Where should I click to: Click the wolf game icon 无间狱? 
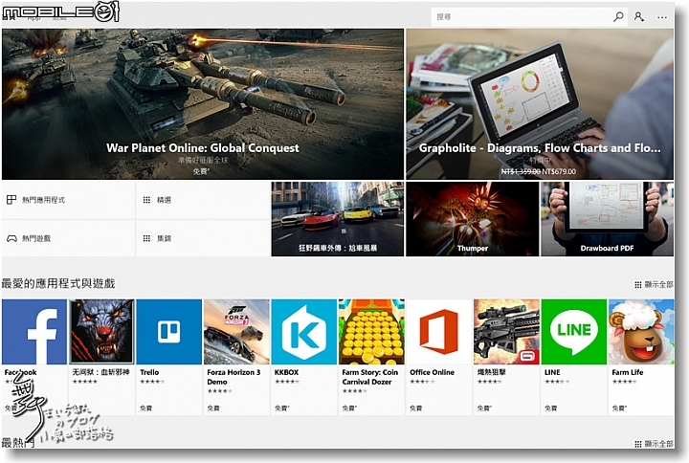[x=101, y=332]
